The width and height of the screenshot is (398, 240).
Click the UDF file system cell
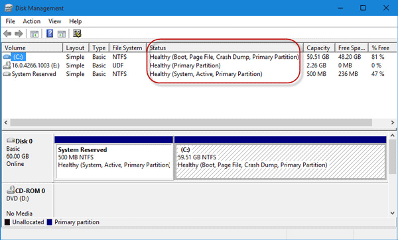(x=118, y=65)
